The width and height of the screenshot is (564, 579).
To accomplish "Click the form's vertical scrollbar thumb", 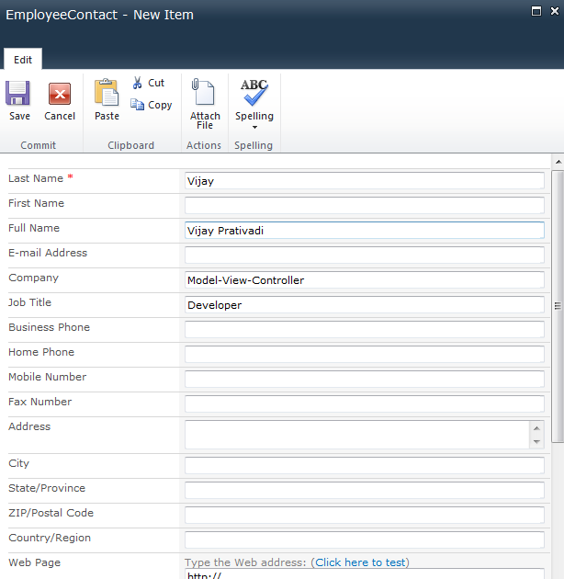I will tap(558, 306).
